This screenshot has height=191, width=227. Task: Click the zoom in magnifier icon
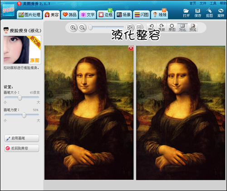[73, 28]
